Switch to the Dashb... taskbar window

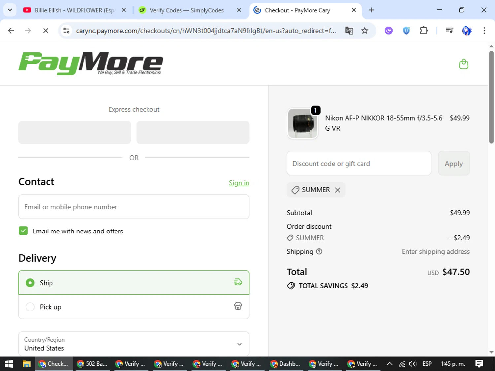click(x=285, y=364)
